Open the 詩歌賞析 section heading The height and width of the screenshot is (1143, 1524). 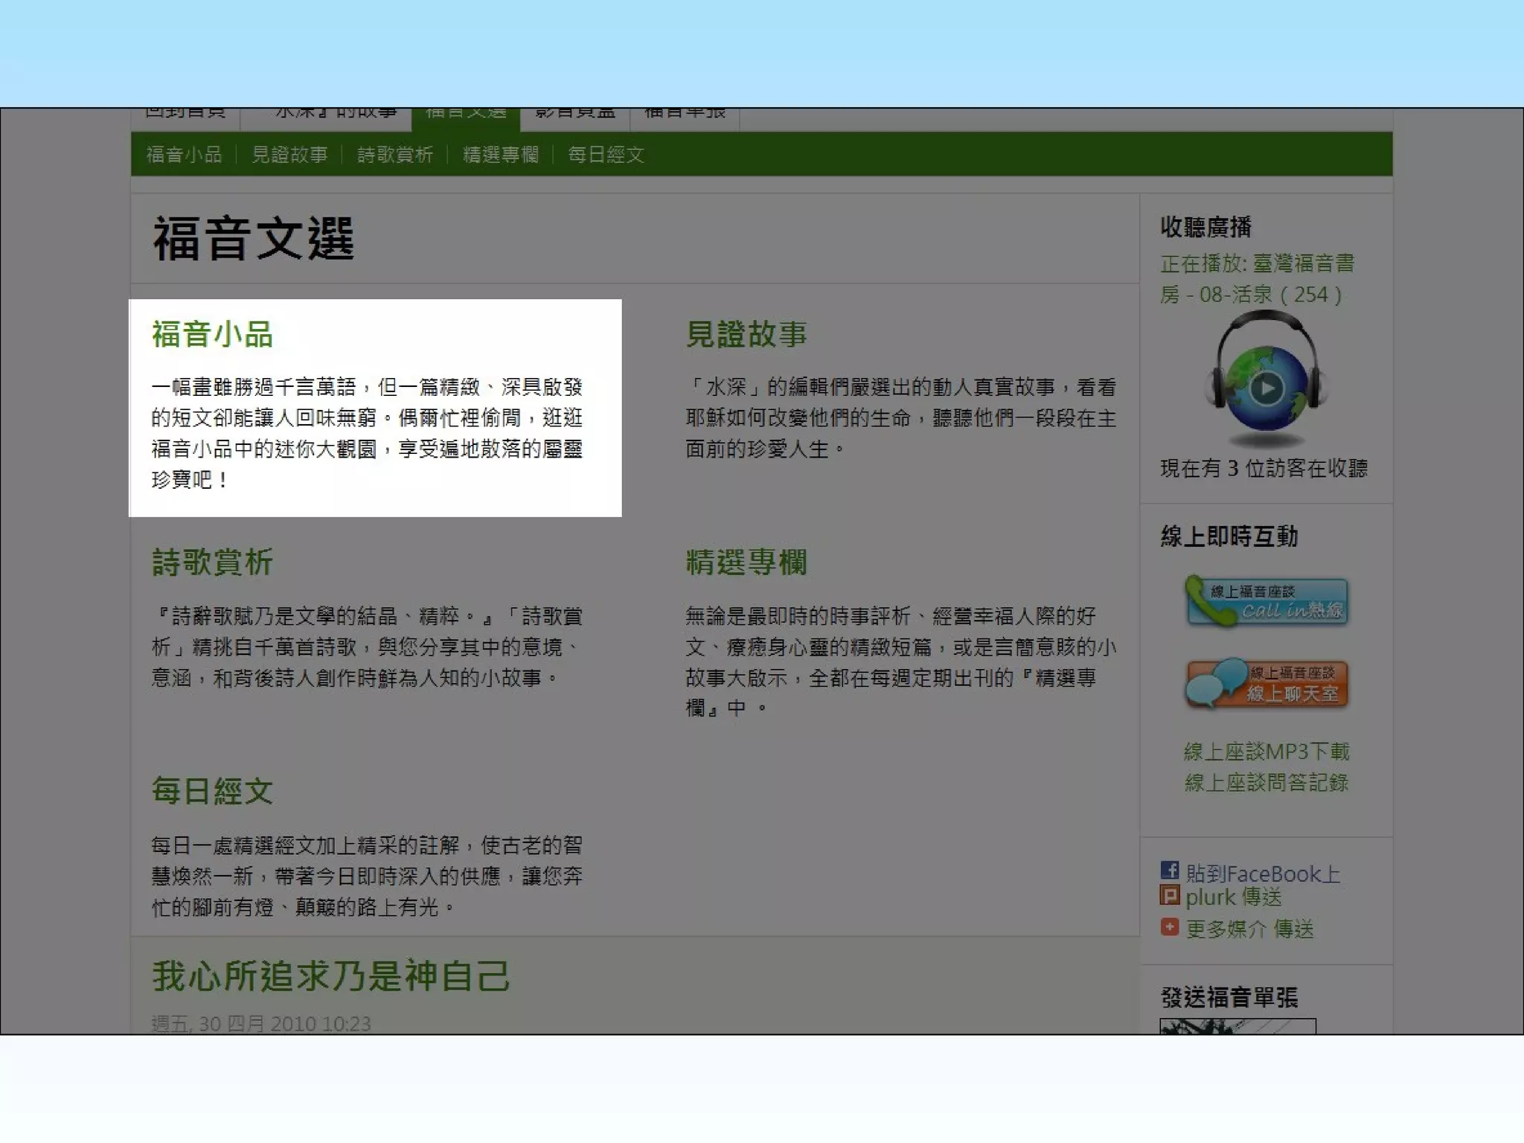point(213,563)
